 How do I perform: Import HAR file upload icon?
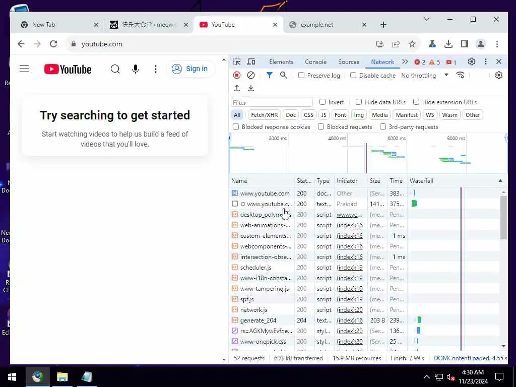[237, 88]
